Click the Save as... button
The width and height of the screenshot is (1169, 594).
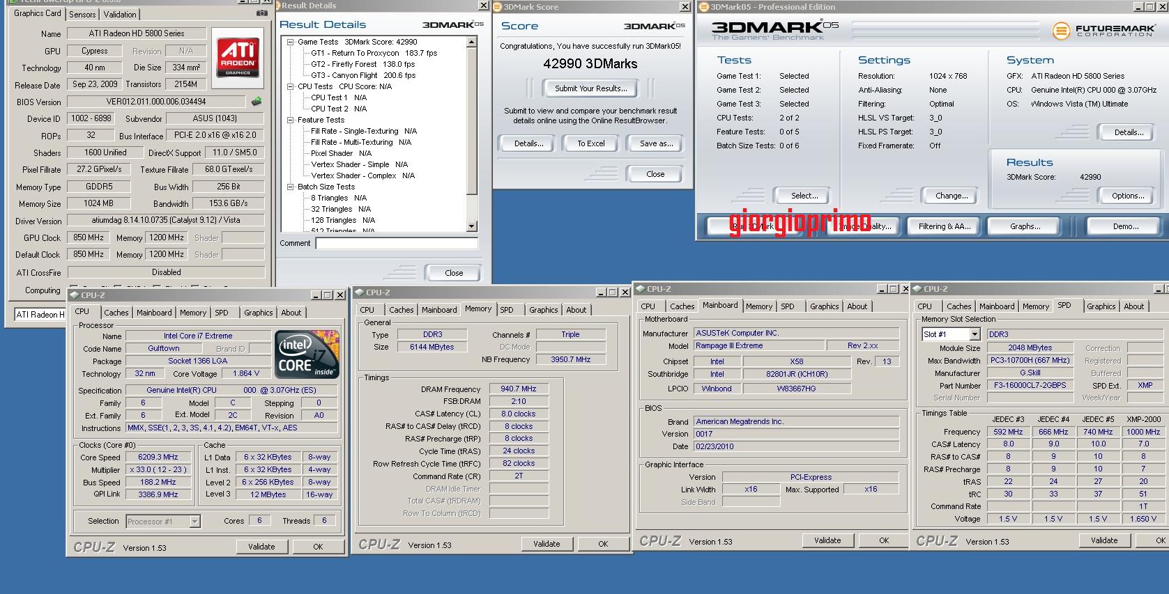pos(657,143)
